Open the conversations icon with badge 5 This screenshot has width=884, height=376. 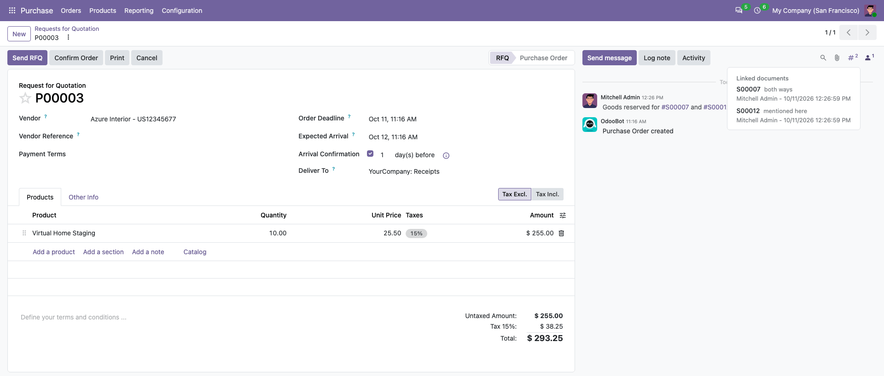coord(739,10)
